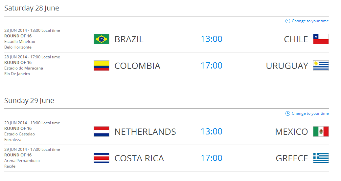
Task: Click the clock icon under Saturday 28 June
Action: pos(287,21)
